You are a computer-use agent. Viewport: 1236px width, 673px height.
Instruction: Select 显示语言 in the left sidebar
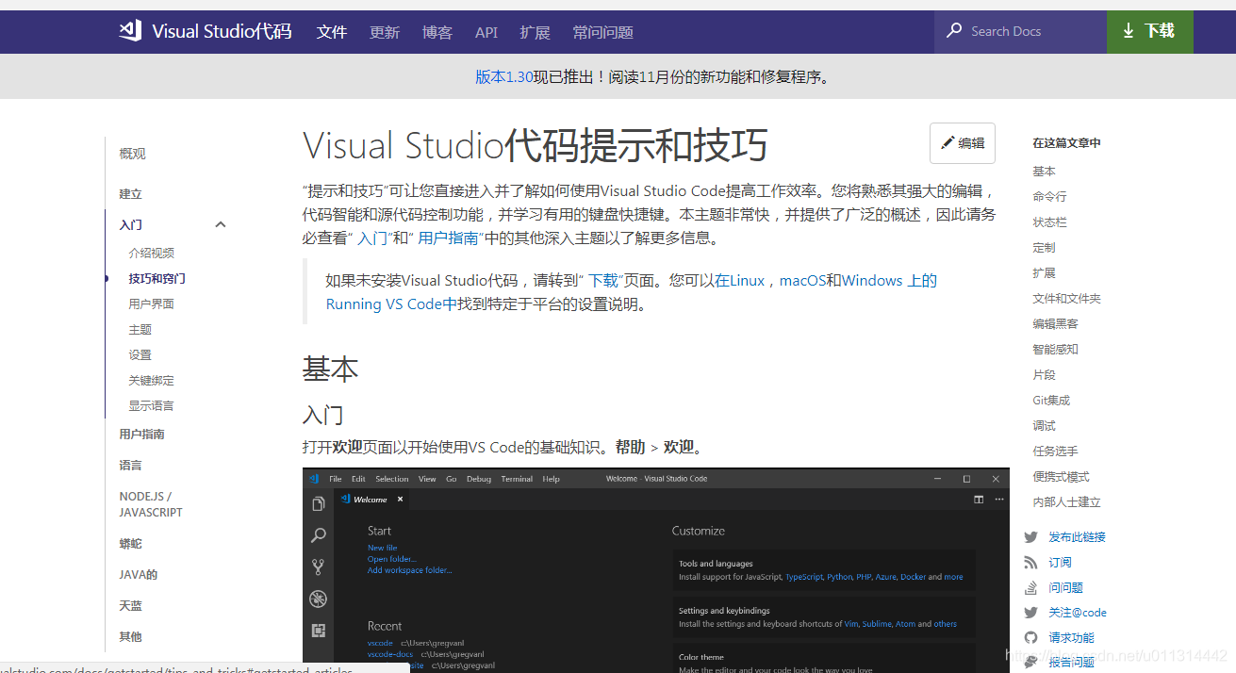click(152, 405)
